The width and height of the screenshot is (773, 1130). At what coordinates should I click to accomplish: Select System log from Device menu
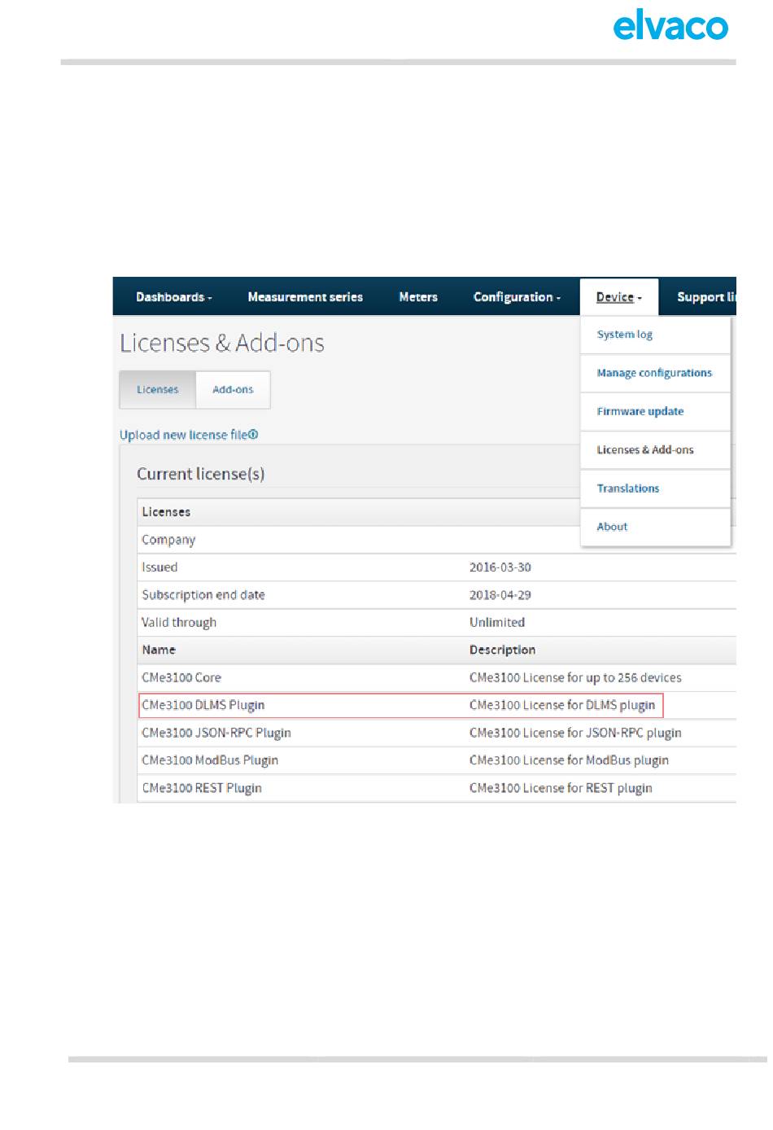[x=624, y=335]
